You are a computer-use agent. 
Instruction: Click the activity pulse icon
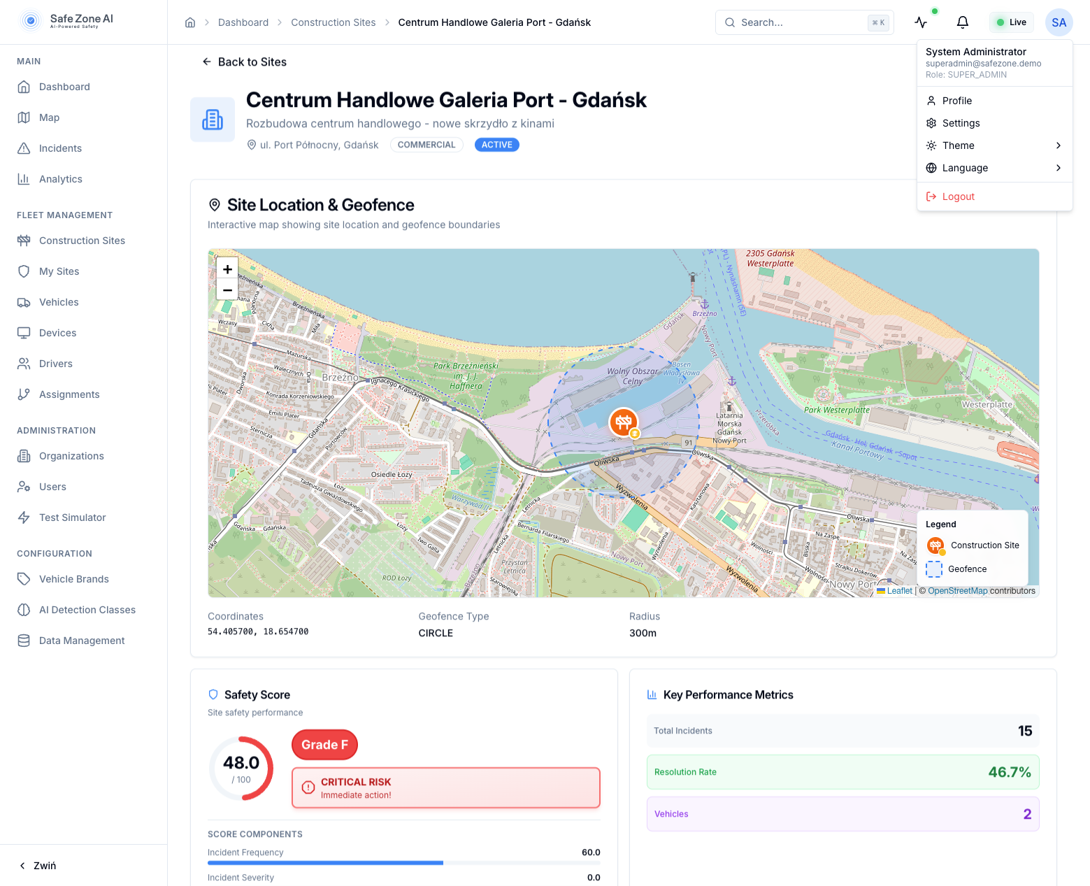[x=921, y=22]
